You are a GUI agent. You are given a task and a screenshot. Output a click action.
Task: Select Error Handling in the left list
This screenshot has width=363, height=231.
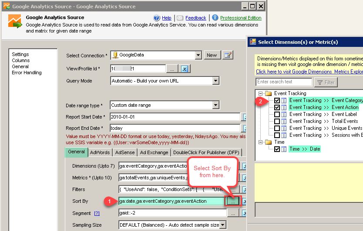point(27,73)
